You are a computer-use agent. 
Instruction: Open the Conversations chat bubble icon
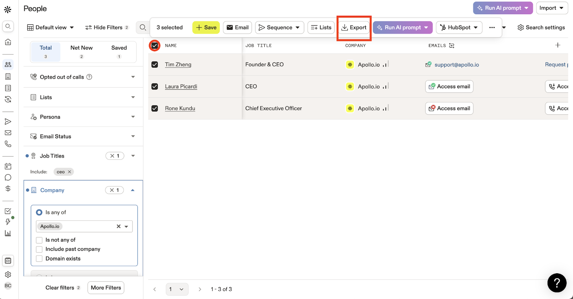click(8, 178)
